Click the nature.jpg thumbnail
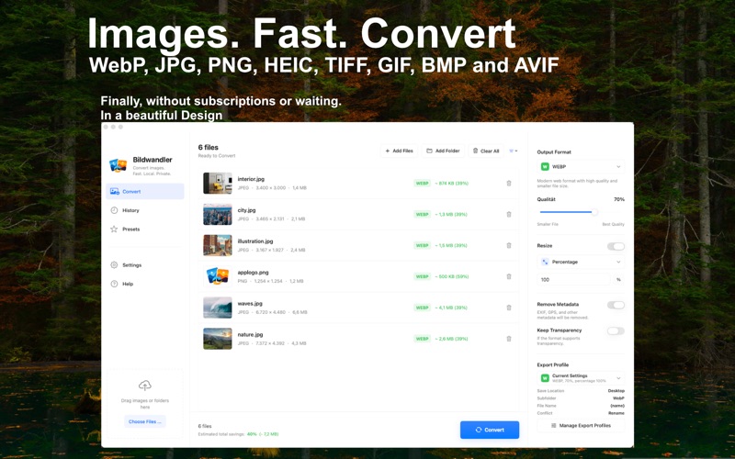This screenshot has width=735, height=459. click(218, 339)
